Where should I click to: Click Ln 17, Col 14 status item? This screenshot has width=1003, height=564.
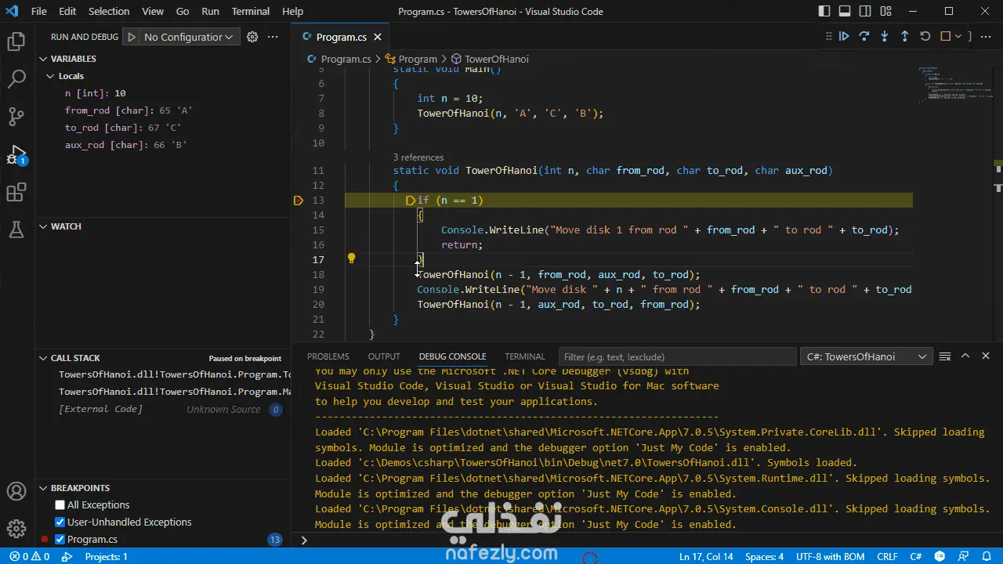point(706,557)
